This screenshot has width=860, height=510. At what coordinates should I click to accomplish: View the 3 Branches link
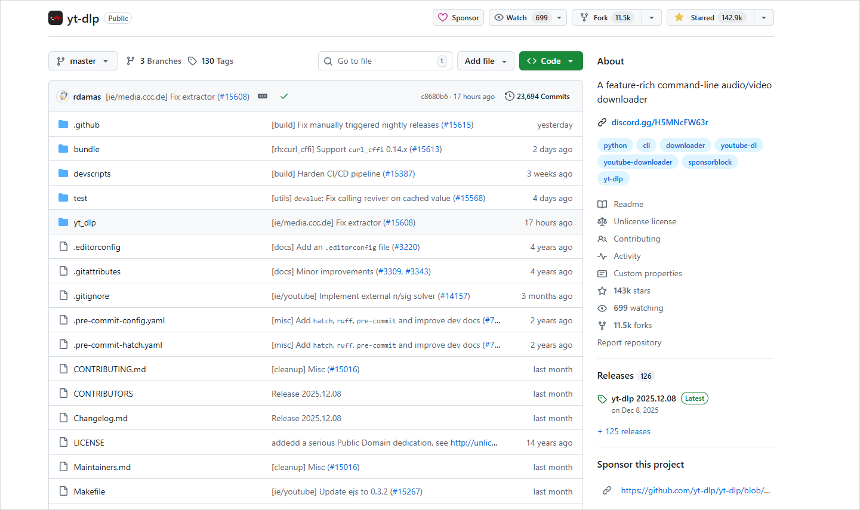(x=154, y=61)
